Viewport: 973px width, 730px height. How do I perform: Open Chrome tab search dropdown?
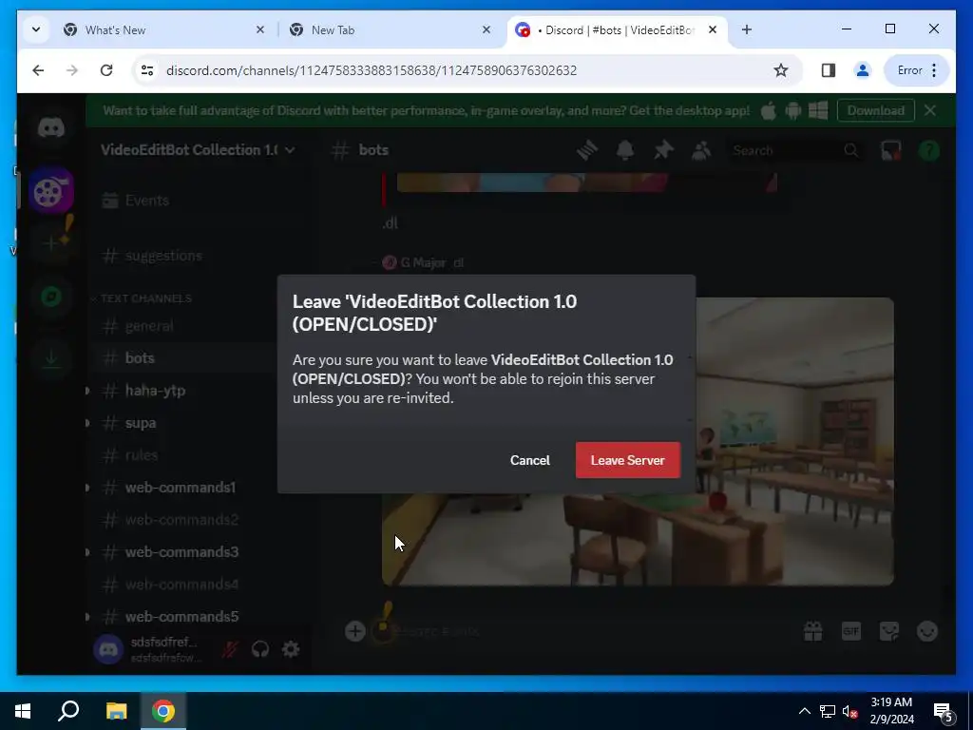(36, 29)
